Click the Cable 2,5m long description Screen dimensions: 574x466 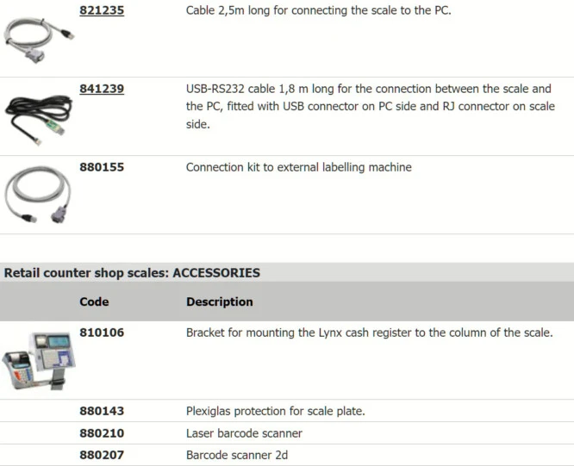(318, 11)
